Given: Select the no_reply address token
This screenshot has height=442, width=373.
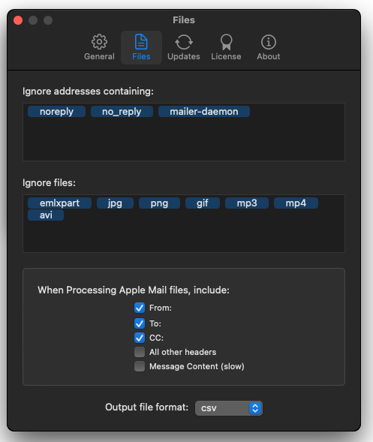Looking at the screenshot, I should pos(122,111).
